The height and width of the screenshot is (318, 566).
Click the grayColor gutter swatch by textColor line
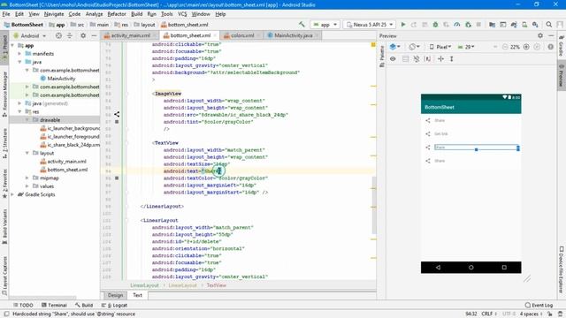click(117, 178)
